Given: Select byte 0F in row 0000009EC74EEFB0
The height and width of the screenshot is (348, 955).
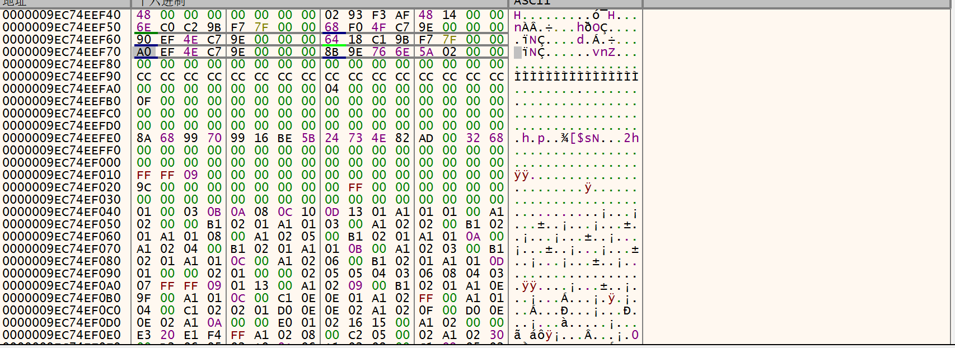Looking at the screenshot, I should (x=144, y=101).
